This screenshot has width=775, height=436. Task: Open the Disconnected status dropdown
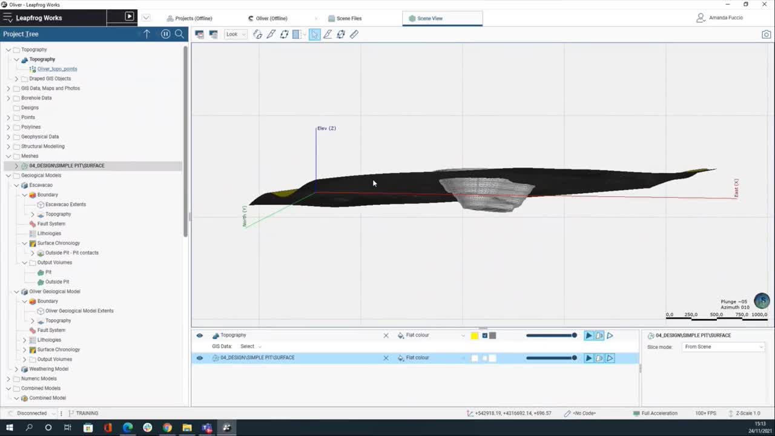tap(37, 413)
